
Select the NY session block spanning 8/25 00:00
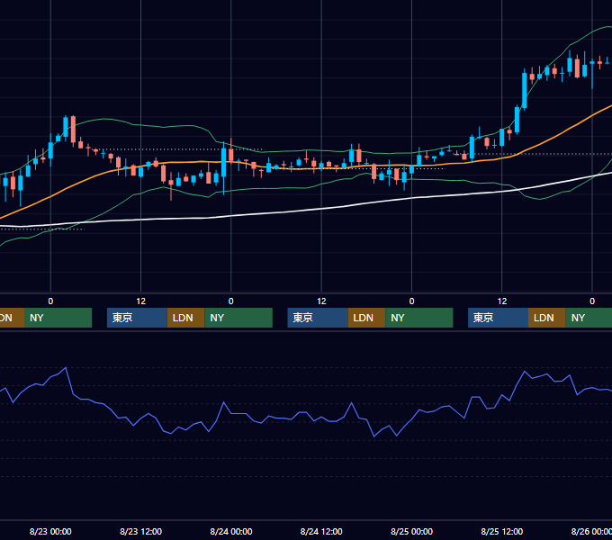pyautogui.click(x=419, y=318)
